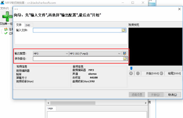Minimize the MP3 converter main window

123,2
